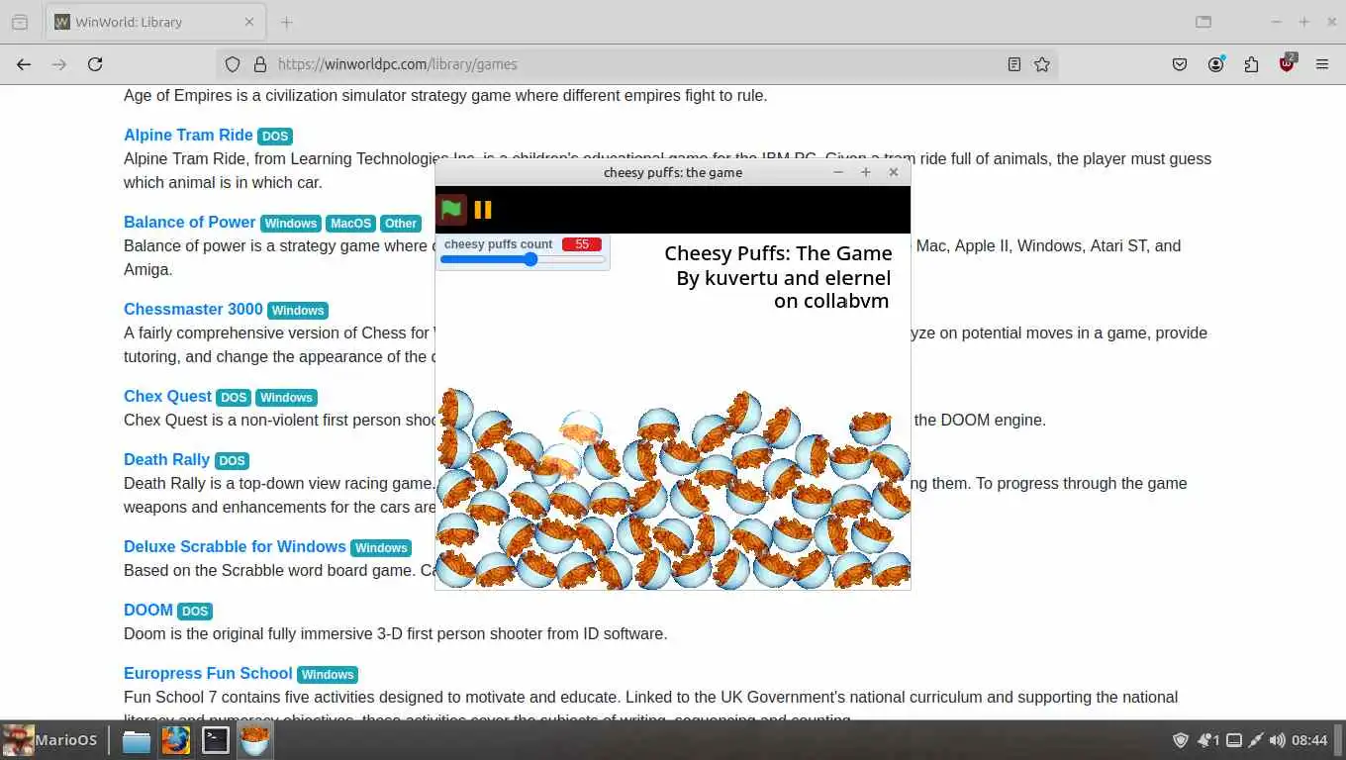The width and height of the screenshot is (1346, 760).
Task: Maximize the cheesy puffs game window
Action: tap(866, 172)
